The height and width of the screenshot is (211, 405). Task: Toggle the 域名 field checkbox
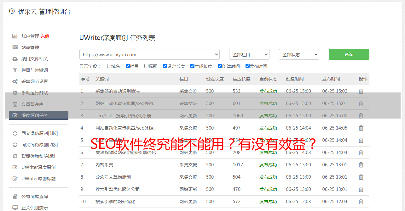[x=109, y=66]
